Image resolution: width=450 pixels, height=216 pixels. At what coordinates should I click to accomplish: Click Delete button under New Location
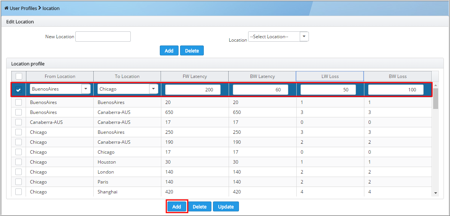tap(192, 50)
